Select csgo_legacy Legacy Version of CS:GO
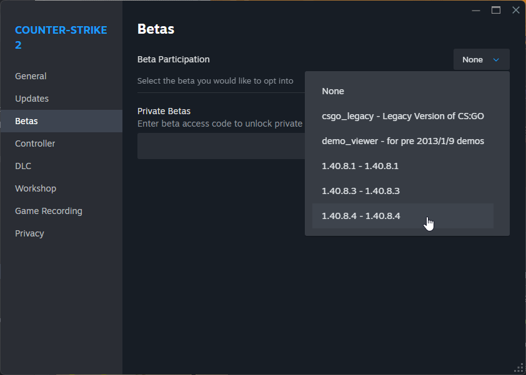526x375 pixels. coord(402,116)
